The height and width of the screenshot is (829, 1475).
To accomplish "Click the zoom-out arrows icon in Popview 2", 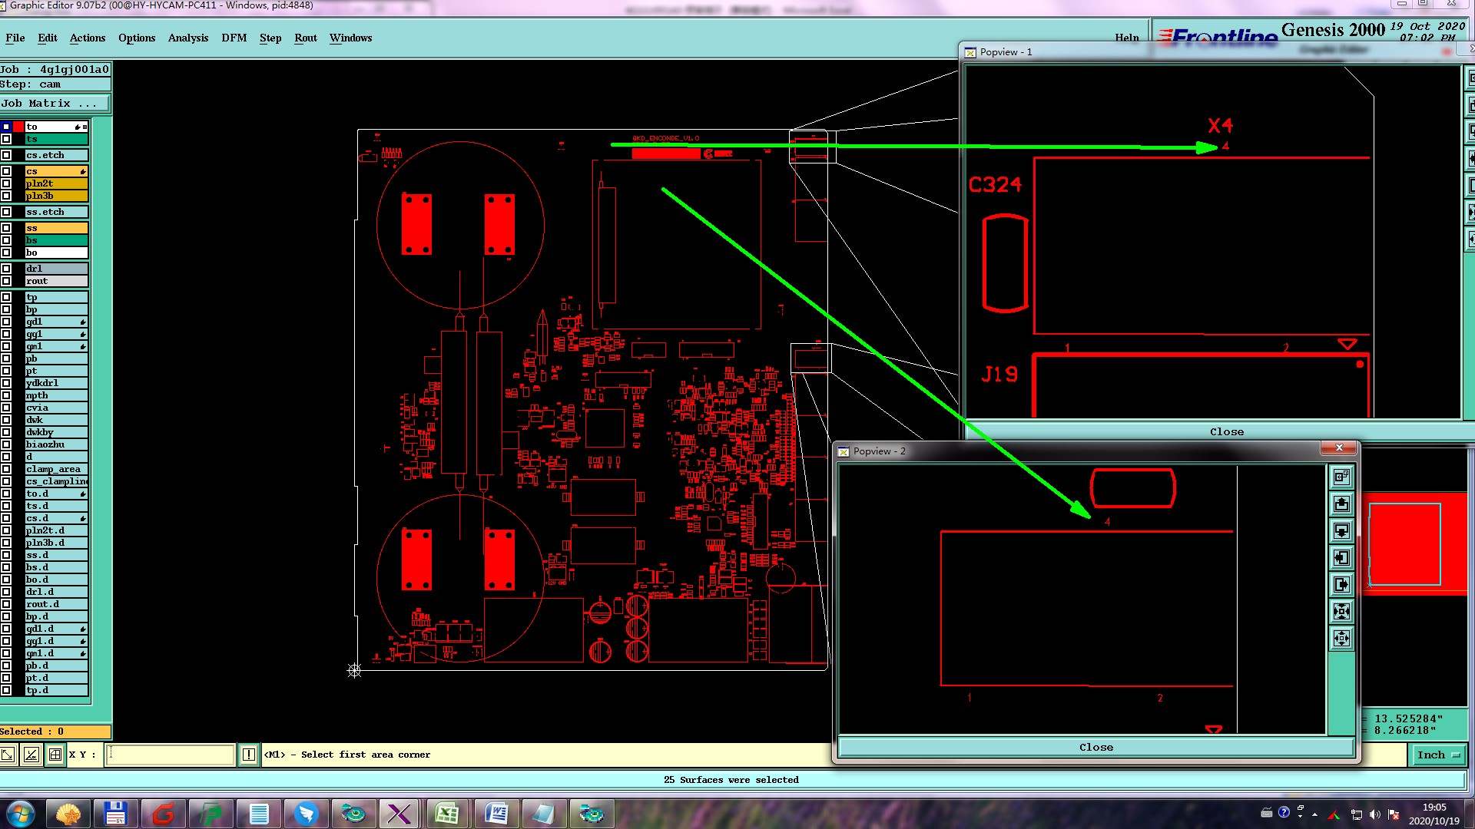I will click(1341, 639).
